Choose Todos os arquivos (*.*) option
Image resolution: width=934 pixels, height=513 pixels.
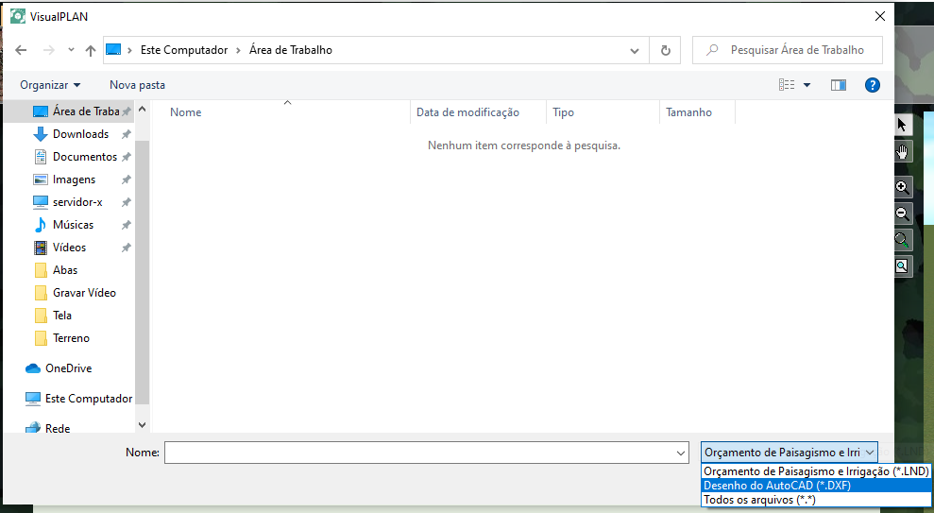[x=759, y=500]
